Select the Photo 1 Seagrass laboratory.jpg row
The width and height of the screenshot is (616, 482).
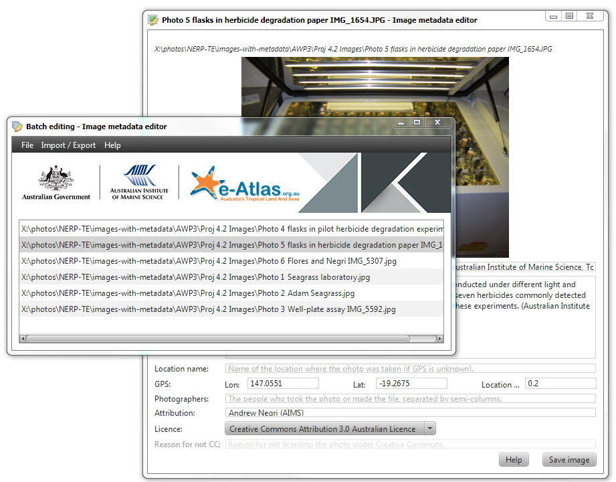(231, 277)
